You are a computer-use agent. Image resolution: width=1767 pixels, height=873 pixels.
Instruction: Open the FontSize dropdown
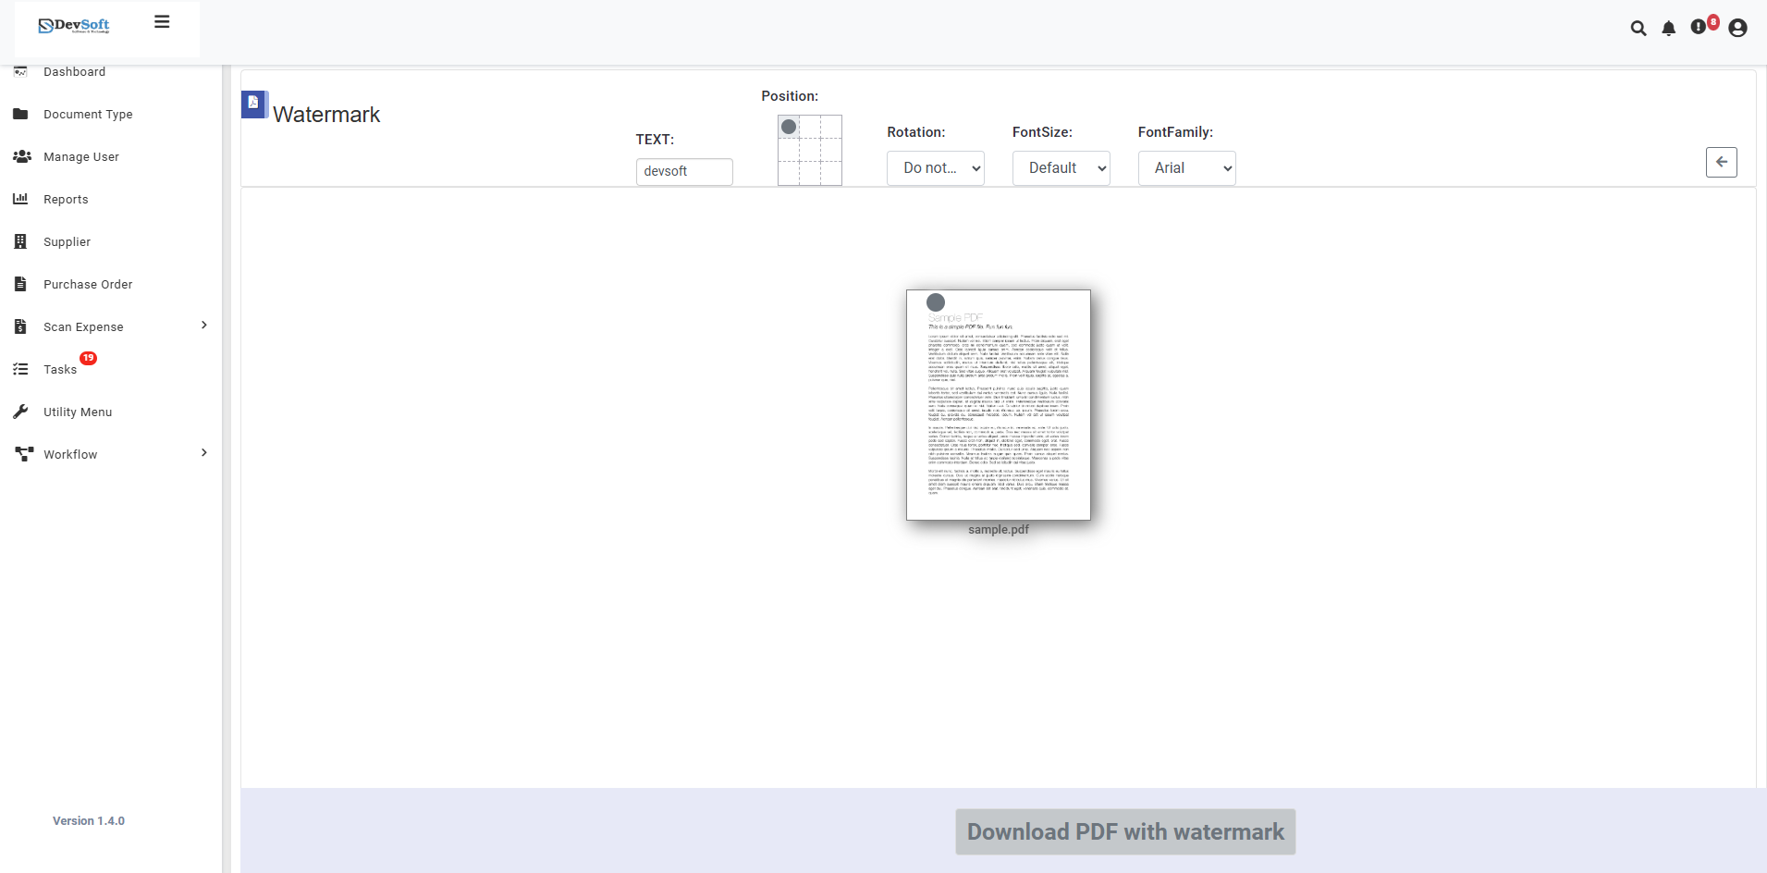tap(1061, 168)
